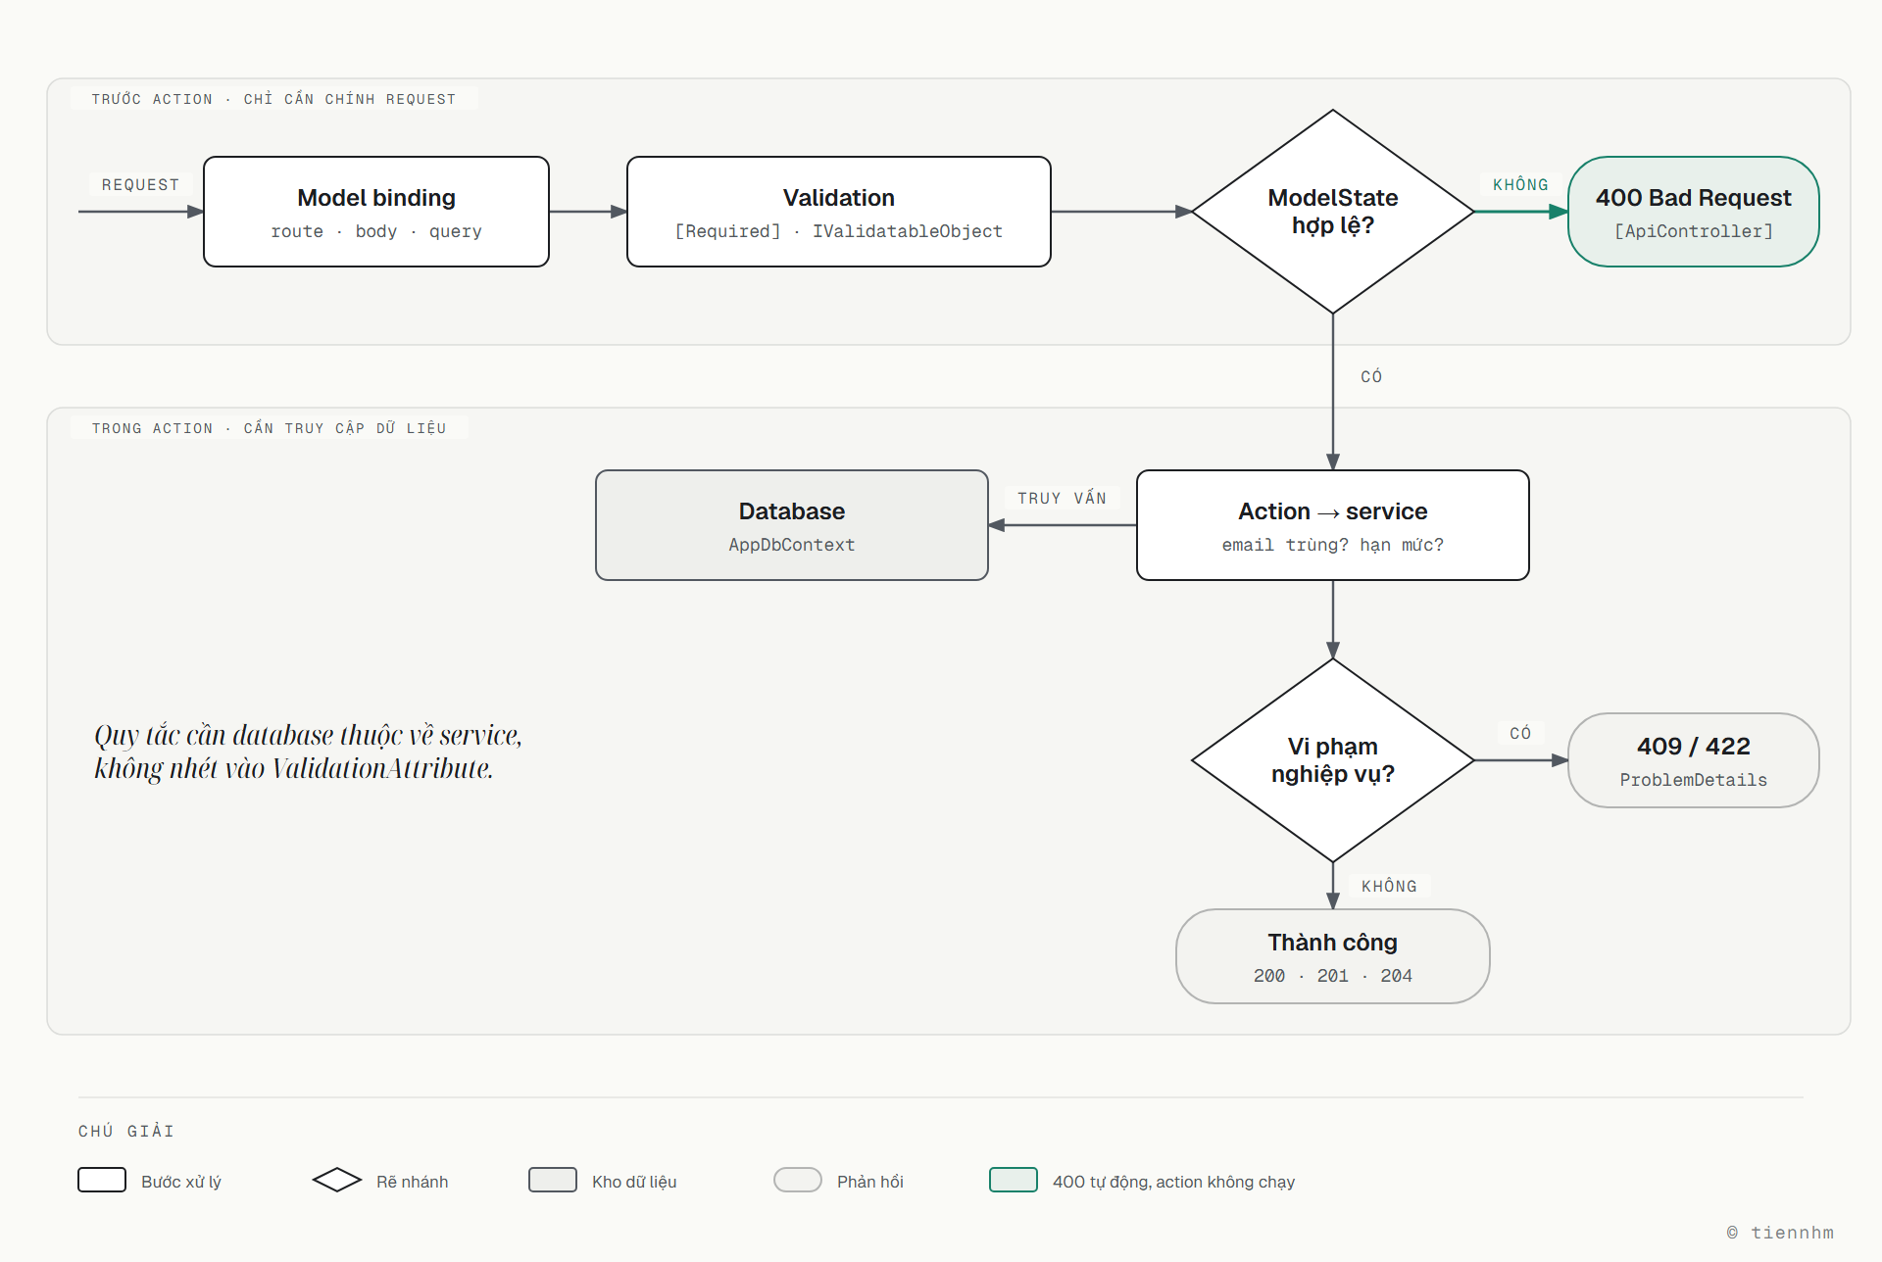The height and width of the screenshot is (1262, 1882).
Task: Click the 'Kho dữ liệu' legend gray swatch
Action: point(553,1180)
